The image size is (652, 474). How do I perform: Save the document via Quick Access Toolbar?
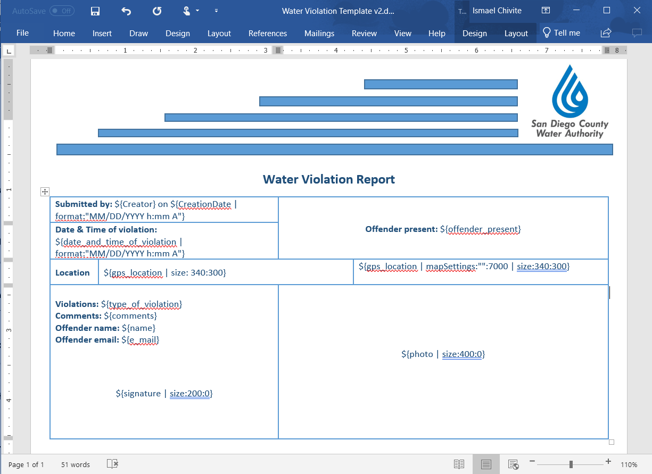(95, 11)
